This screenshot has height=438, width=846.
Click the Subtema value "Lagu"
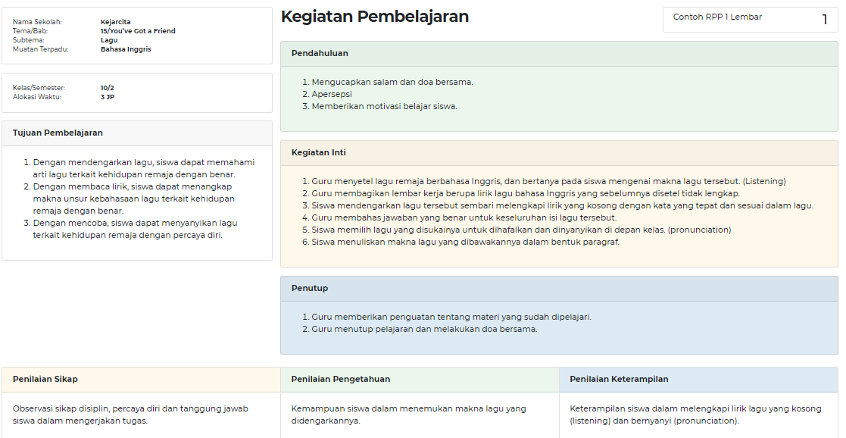tap(109, 39)
